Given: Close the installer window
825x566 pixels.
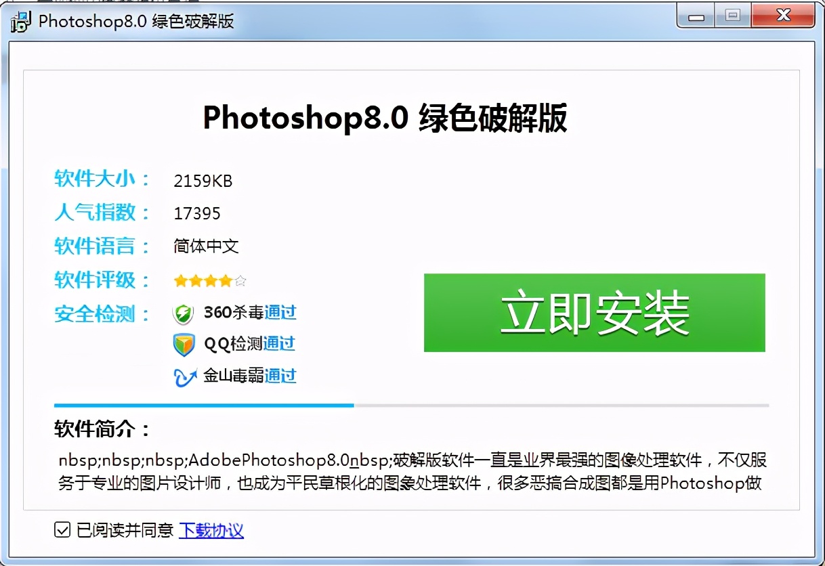Looking at the screenshot, I should (782, 16).
